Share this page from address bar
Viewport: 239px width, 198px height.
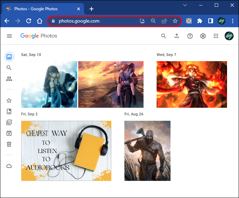[x=164, y=21]
